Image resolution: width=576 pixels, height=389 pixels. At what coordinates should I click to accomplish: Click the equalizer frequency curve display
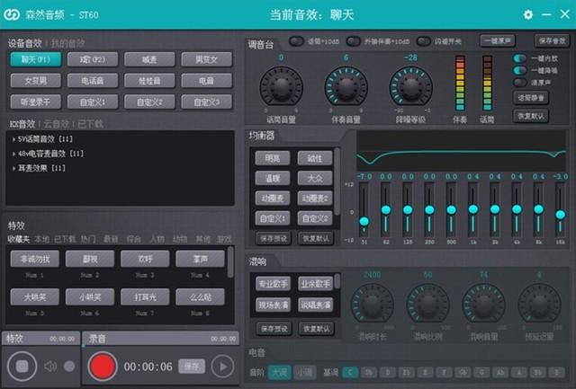click(x=462, y=150)
